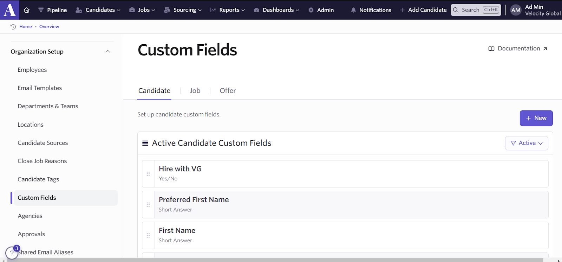Open the Active filter dropdown
Screen dimensions: 562x262
(527, 143)
